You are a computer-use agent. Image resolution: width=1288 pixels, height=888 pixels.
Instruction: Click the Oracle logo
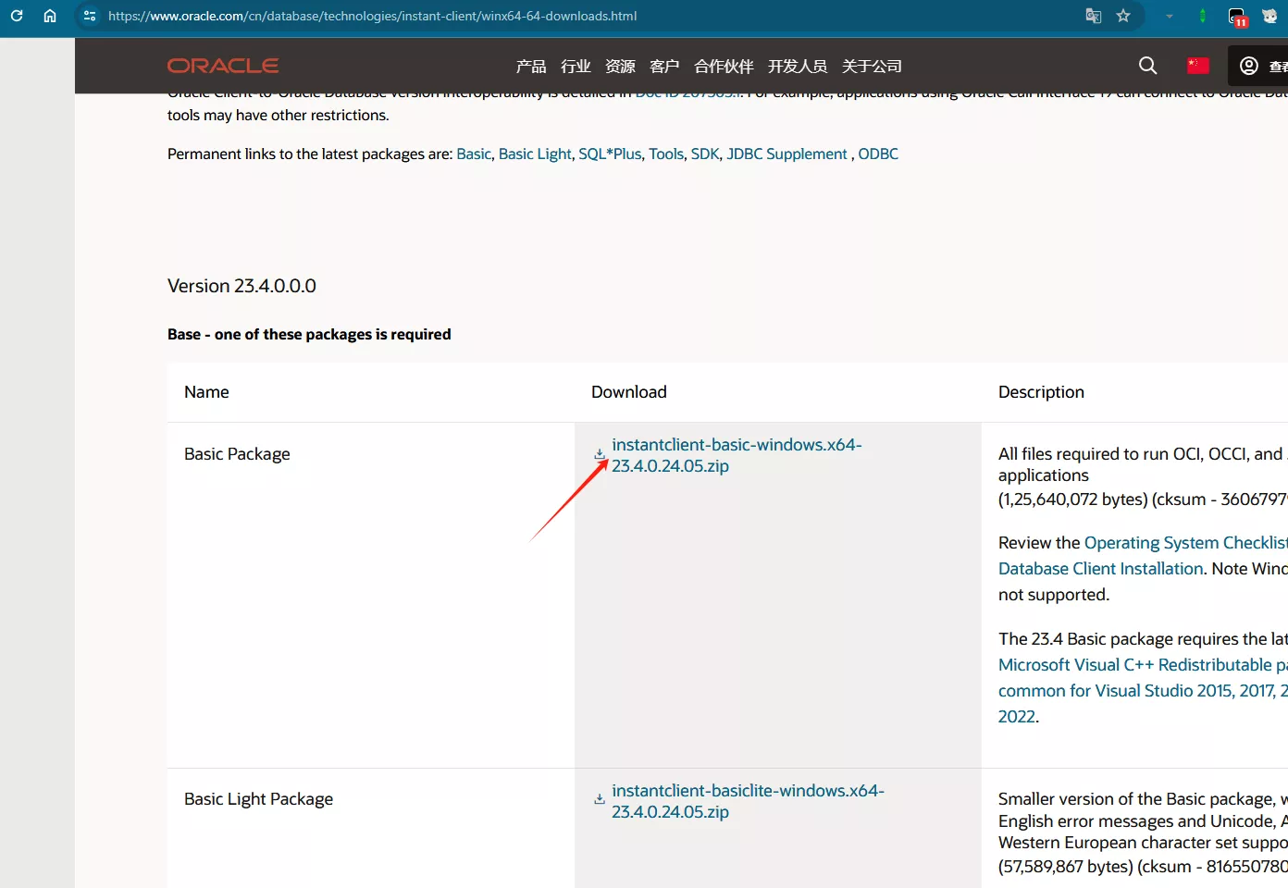coord(223,66)
